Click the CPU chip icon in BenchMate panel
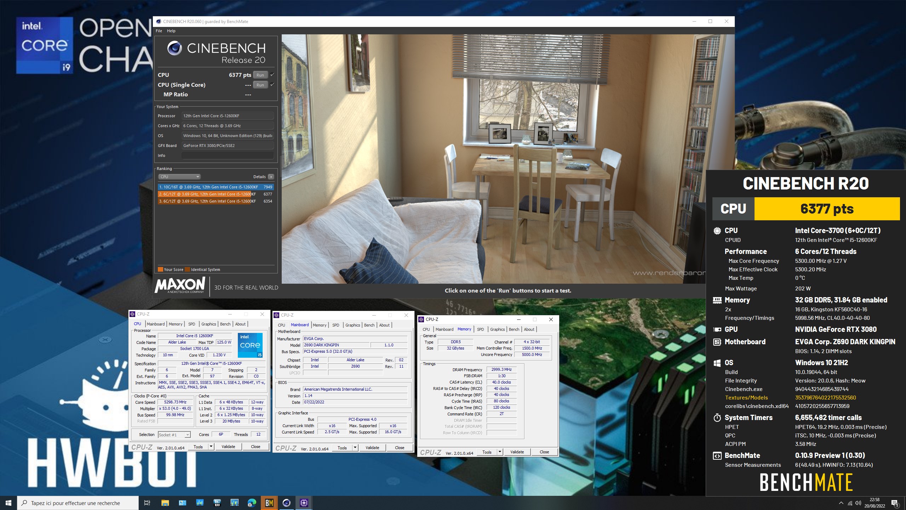 pyautogui.click(x=717, y=231)
